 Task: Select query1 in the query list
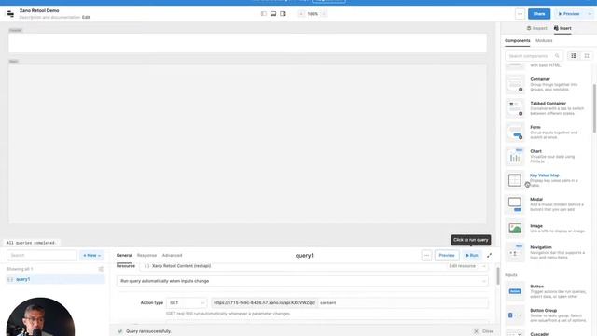pos(56,279)
